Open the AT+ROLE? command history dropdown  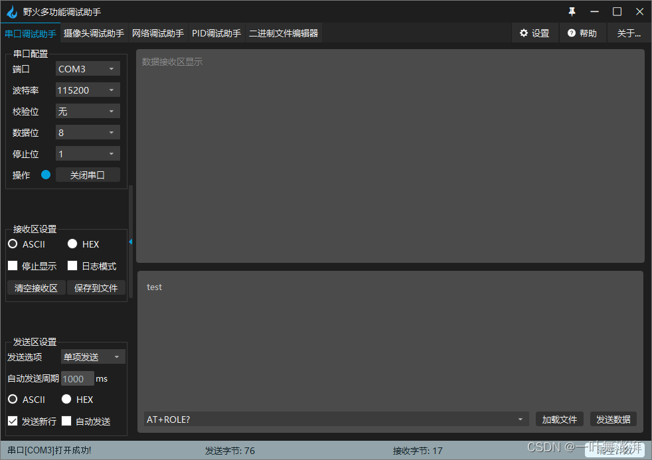pyautogui.click(x=521, y=419)
